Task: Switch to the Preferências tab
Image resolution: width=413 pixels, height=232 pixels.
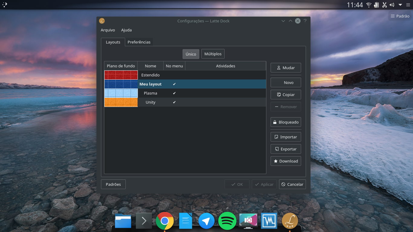Action: (x=139, y=42)
